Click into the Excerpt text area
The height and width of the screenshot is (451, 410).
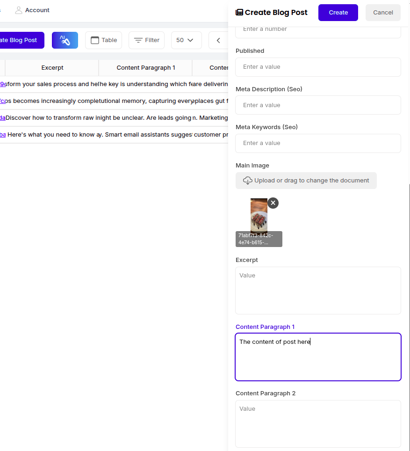click(318, 290)
